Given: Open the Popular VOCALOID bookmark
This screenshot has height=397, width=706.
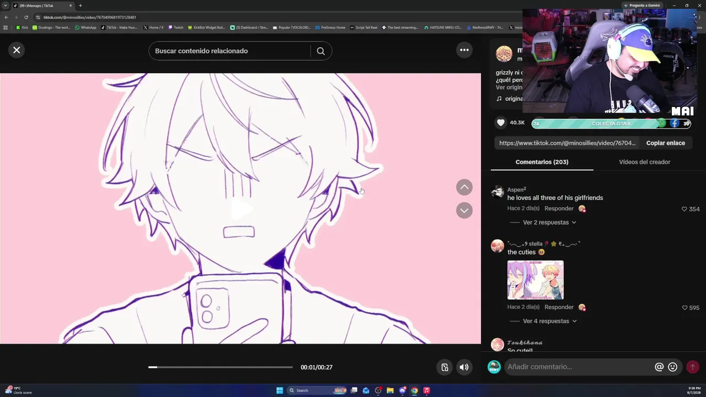Looking at the screenshot, I should (292, 28).
